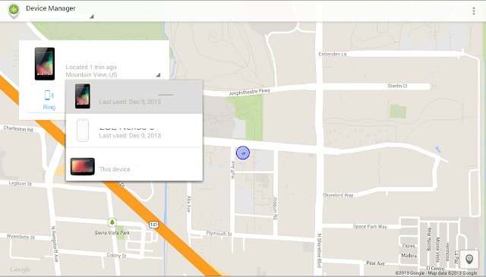Screen dimensions: 486x277
Task: Tap the my-location pin button
Action: pos(469,260)
